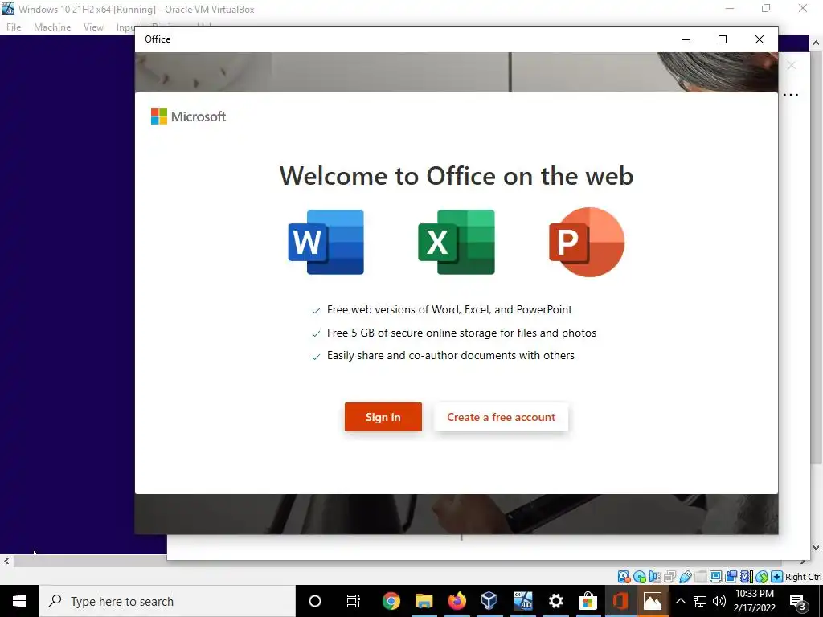
Task: Open the Windows Start menu
Action: coord(19,601)
